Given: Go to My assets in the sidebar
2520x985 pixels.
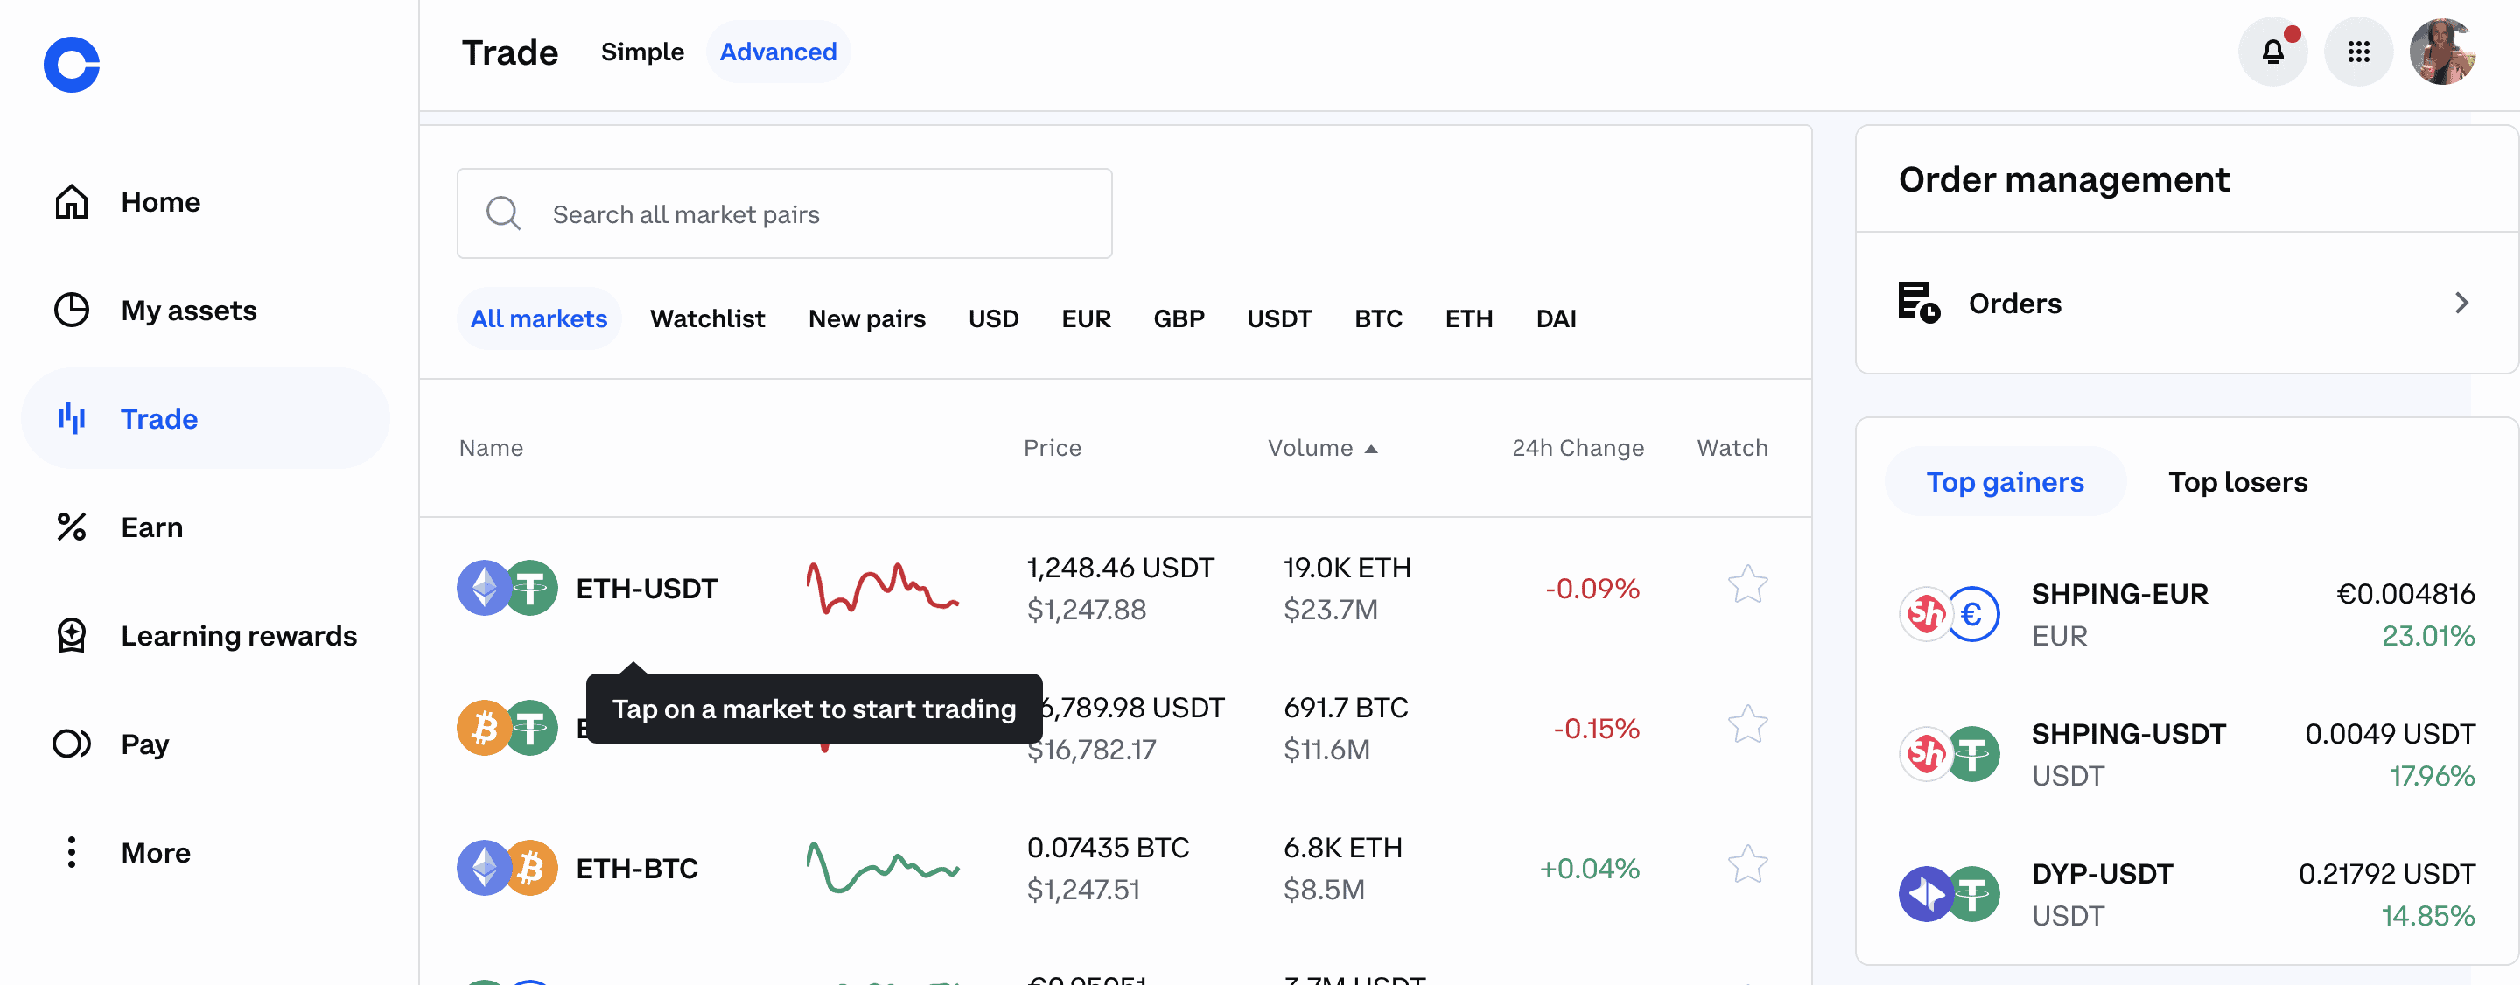Looking at the screenshot, I should click(x=206, y=310).
